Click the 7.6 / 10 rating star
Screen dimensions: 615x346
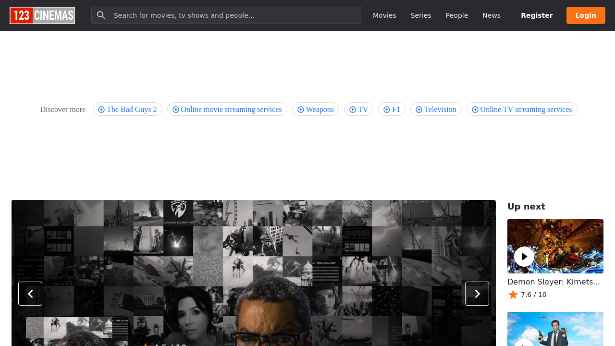coord(513,295)
